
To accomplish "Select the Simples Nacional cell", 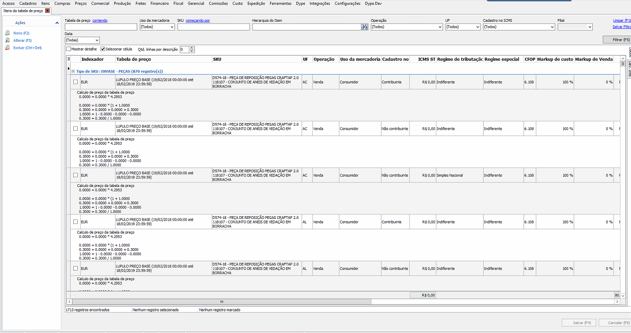I will (460, 175).
